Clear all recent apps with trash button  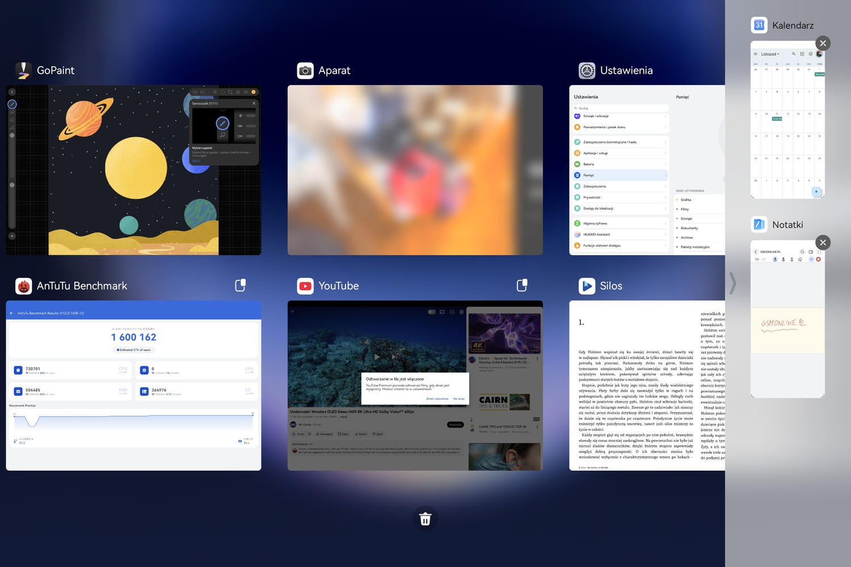425,519
